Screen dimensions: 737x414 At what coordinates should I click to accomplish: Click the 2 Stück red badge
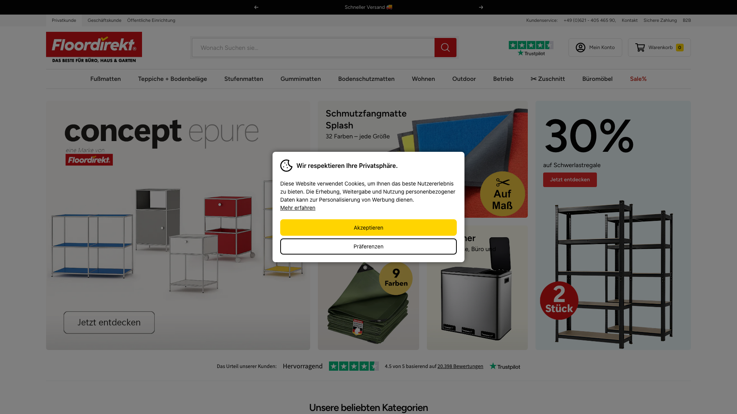coord(559,301)
